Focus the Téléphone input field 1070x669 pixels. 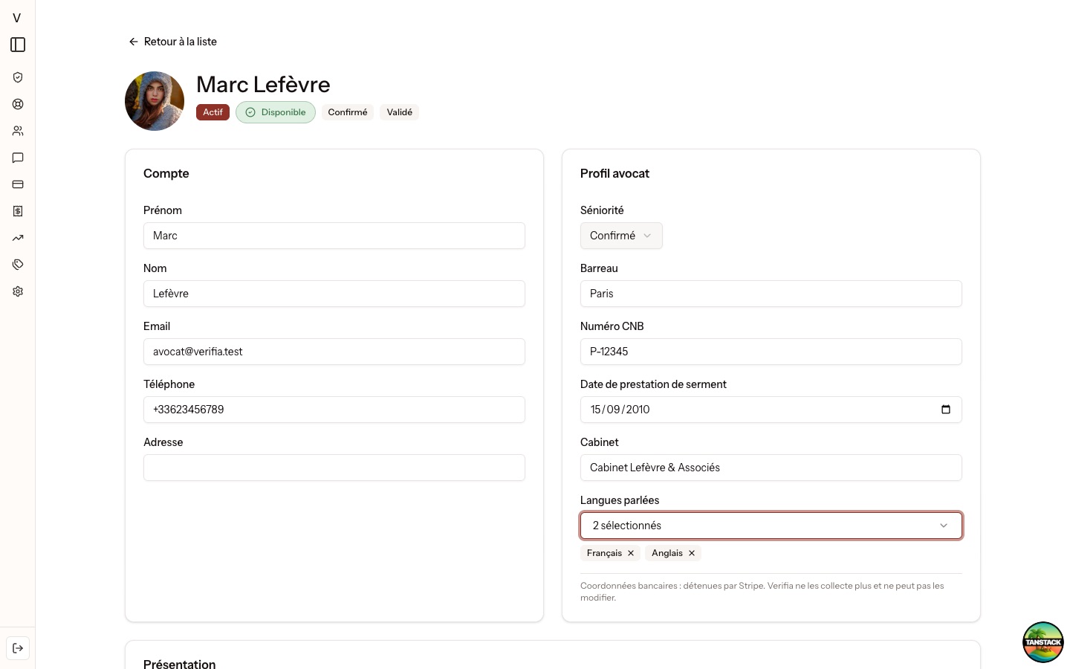point(334,410)
